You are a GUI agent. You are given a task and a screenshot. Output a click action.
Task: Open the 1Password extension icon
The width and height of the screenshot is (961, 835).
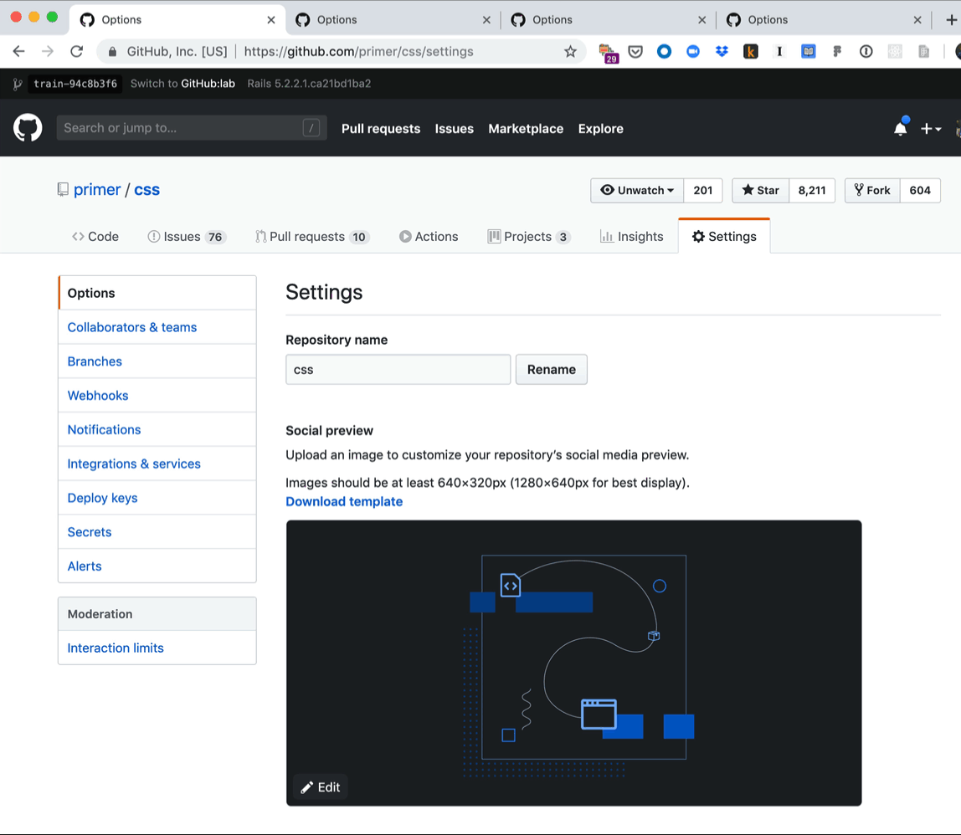(865, 51)
